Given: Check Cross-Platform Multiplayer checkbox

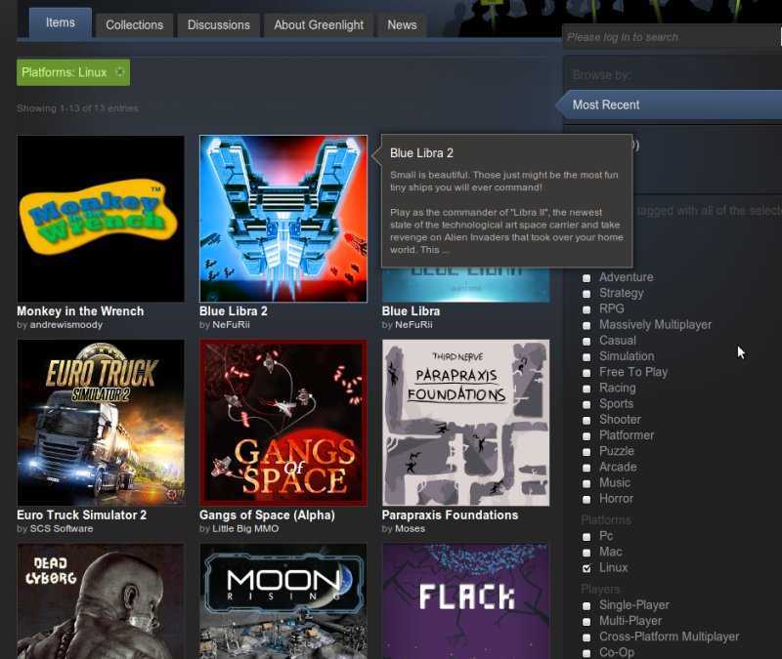Looking at the screenshot, I should pyautogui.click(x=586, y=638).
